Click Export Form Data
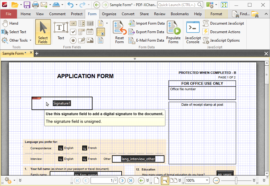270x186 pixels. [x=146, y=32]
